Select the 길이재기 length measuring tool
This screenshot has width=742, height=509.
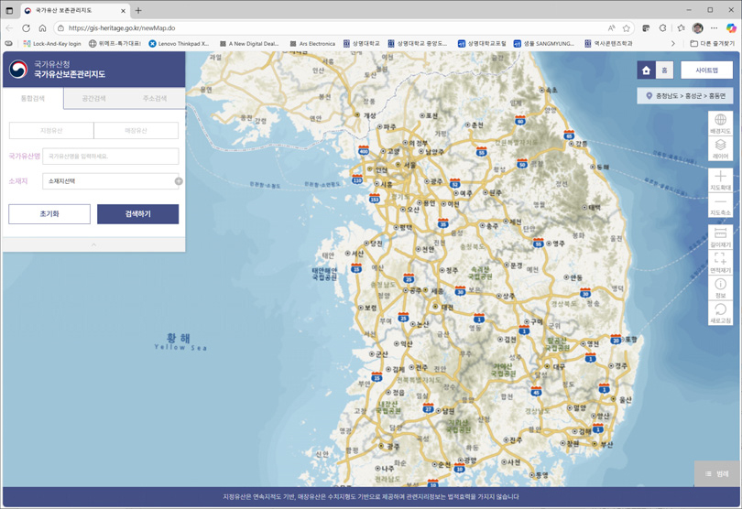point(720,237)
